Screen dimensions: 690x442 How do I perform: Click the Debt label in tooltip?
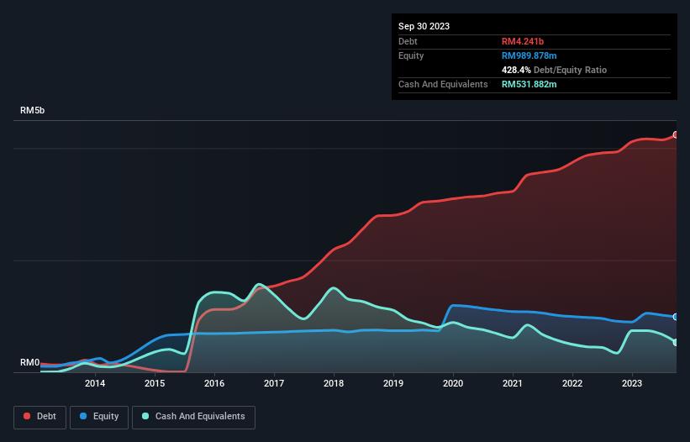coord(408,41)
